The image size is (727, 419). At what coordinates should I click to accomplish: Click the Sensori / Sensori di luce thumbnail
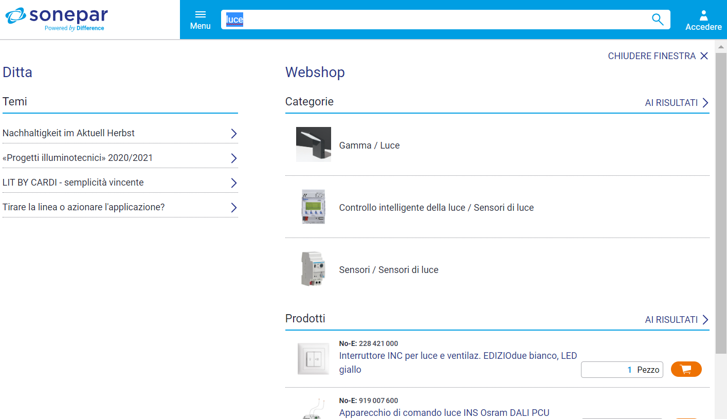point(314,269)
